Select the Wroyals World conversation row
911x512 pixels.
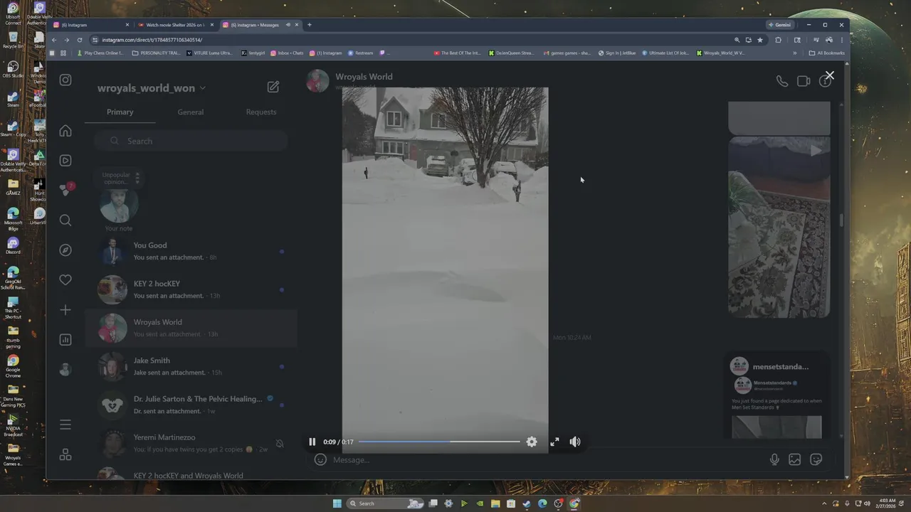click(x=191, y=328)
